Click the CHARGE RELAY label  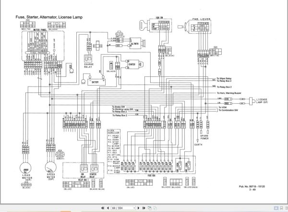(89, 65)
